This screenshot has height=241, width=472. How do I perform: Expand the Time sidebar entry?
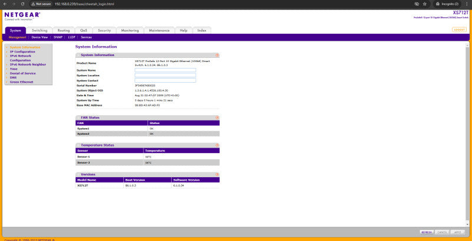(x=14, y=69)
